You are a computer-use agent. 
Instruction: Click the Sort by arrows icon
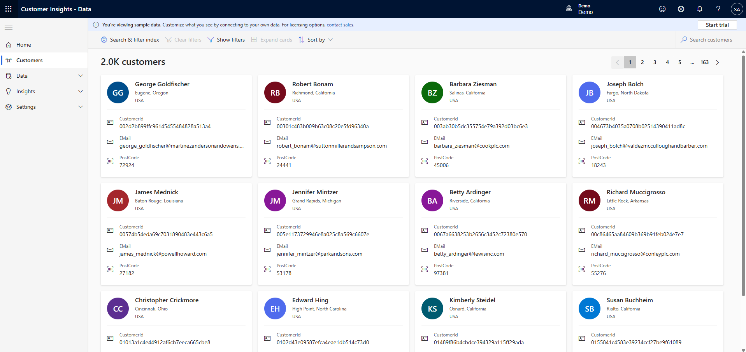[x=302, y=40]
